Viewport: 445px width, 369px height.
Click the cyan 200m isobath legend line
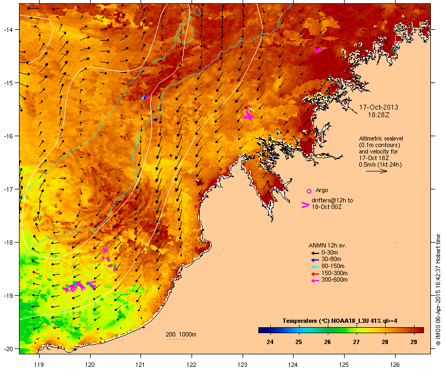[x=176, y=339]
